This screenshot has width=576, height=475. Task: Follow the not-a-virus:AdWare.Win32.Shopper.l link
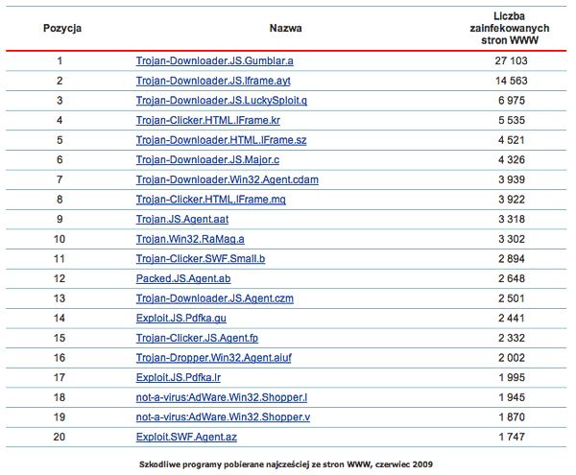click(222, 397)
